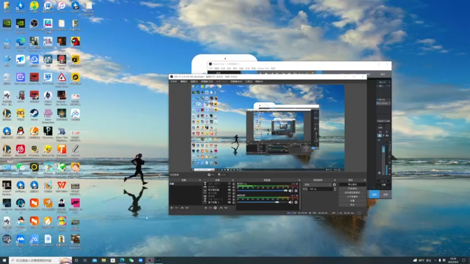Click the 桌面音频 volume slider handle
Screen dimensions: 470x264
pos(277,202)
